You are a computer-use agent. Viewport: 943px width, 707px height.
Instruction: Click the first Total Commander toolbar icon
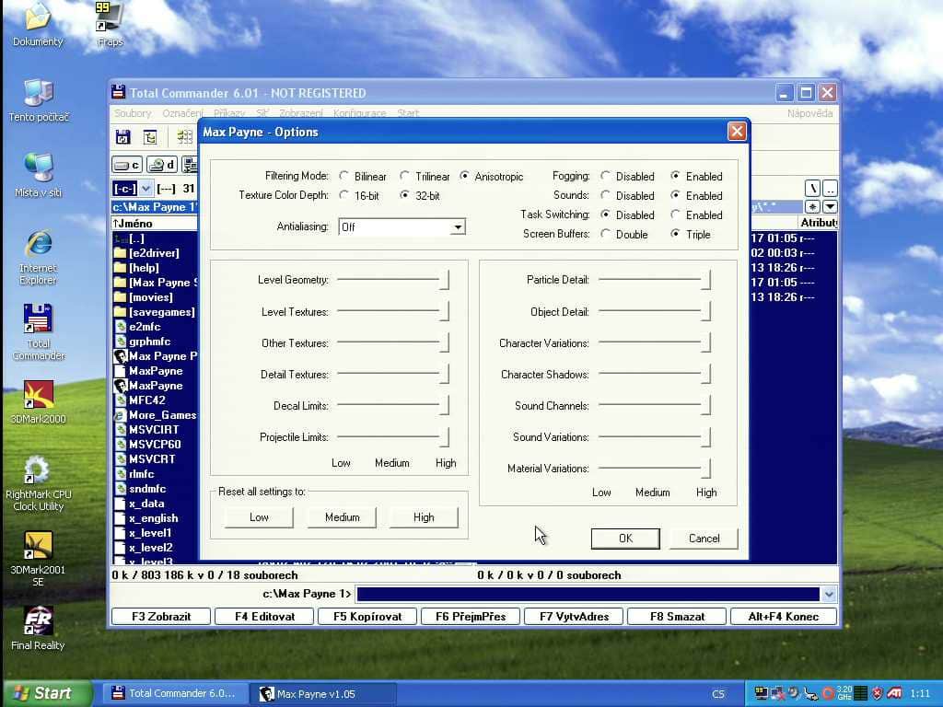123,137
